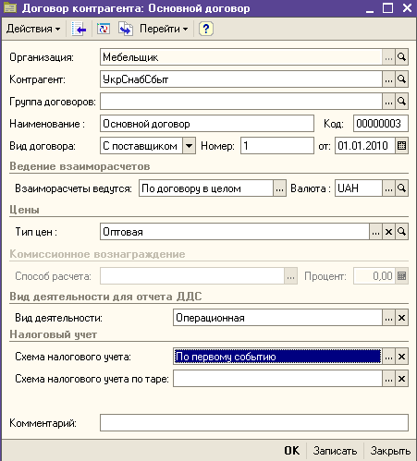Click the blue arrow icon next to Действия

[79, 29]
